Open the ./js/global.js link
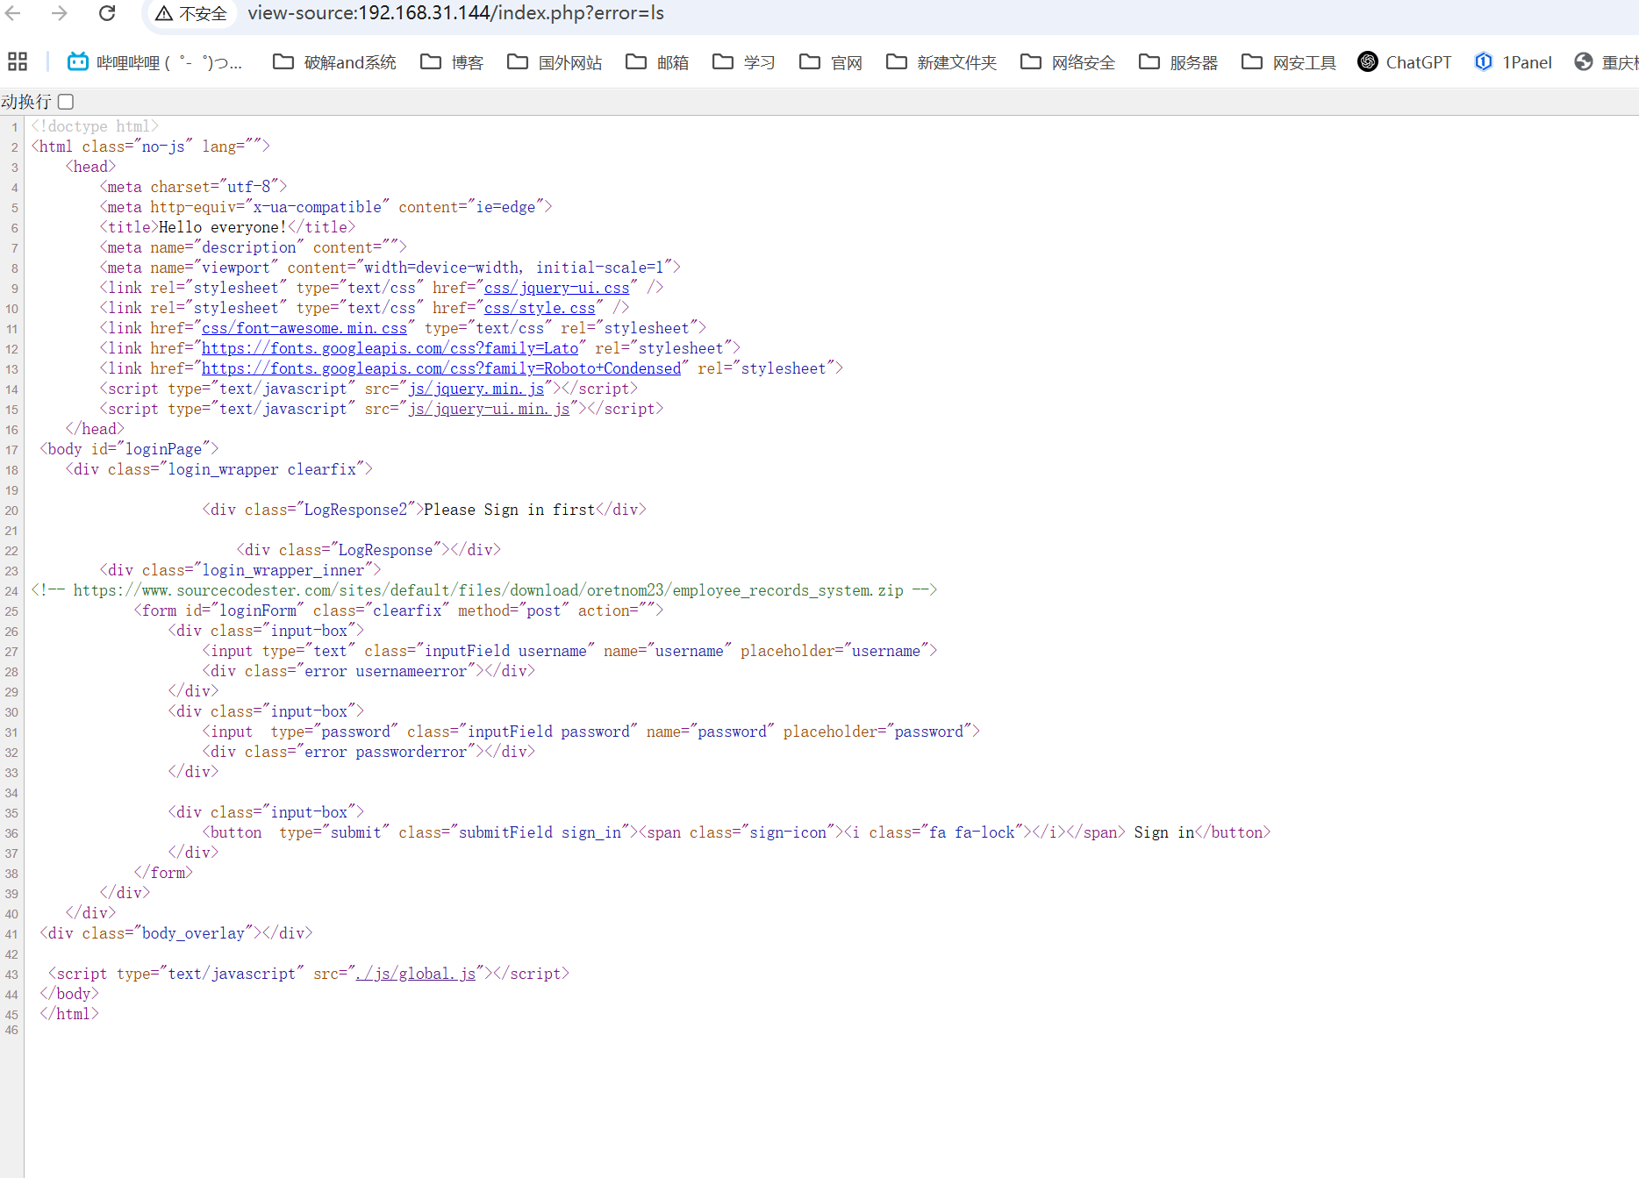 coord(416,974)
